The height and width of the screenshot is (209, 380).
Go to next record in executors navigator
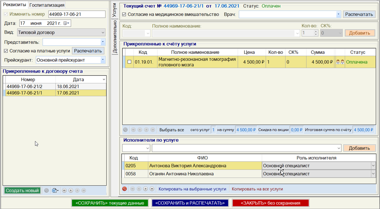[x=145, y=189]
